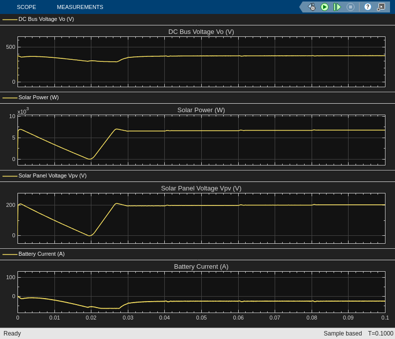Click the 0.02 time-axis tick label
This screenshot has width=395, height=339.
[91, 318]
